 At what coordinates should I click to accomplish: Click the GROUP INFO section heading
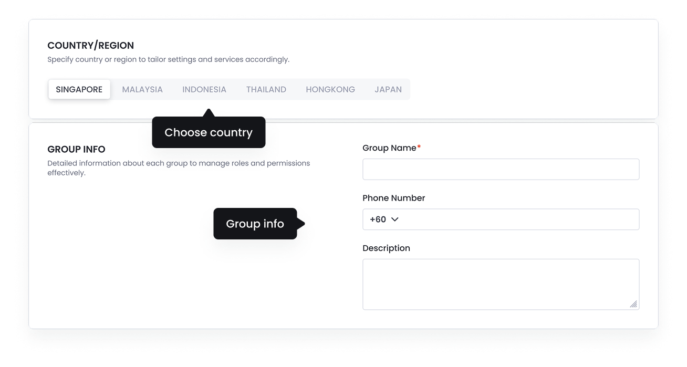pos(76,149)
